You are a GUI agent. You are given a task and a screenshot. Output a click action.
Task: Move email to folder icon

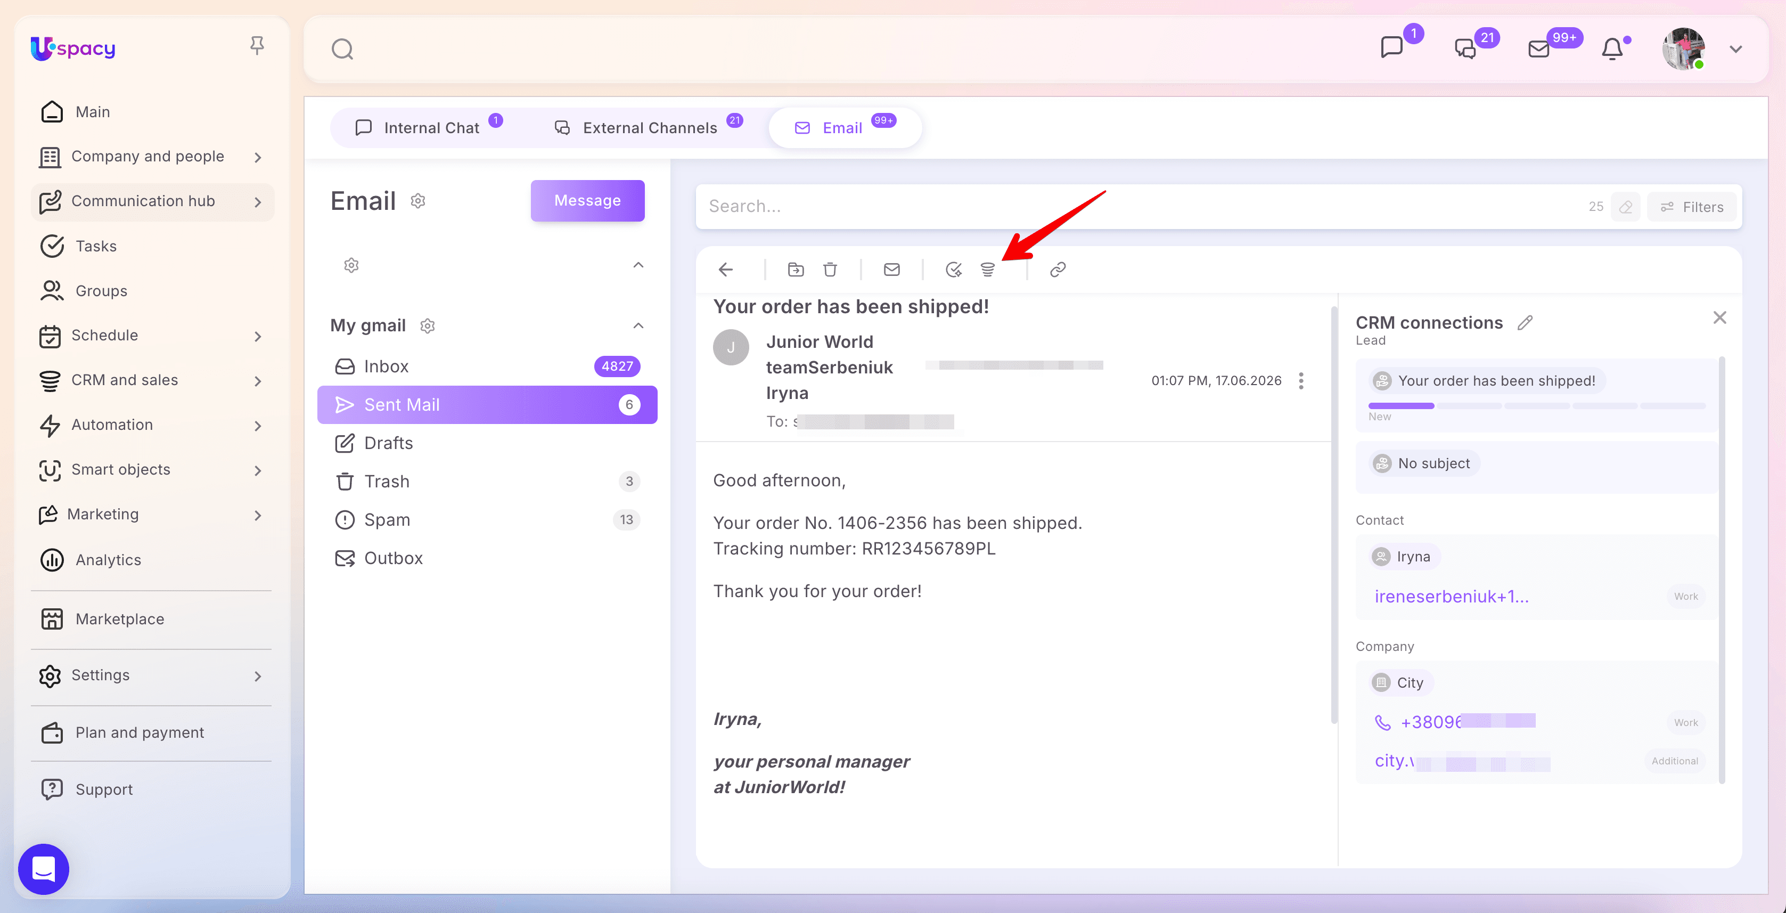[x=796, y=269]
